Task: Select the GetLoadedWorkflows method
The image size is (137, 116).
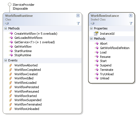Action: point(28,38)
